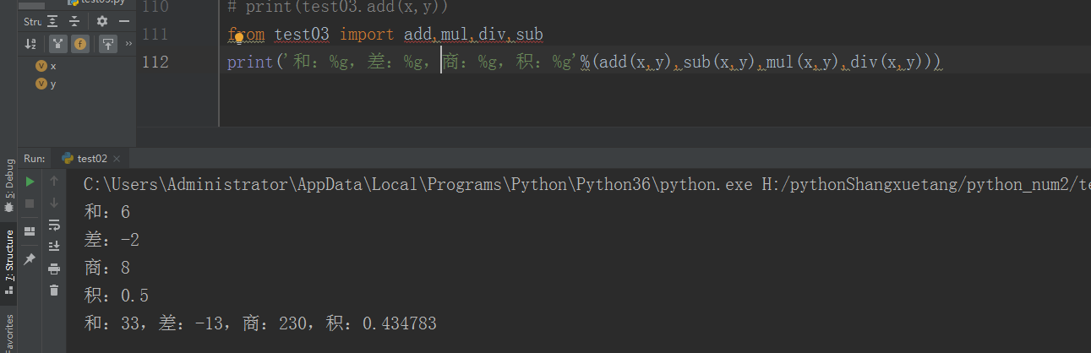Screen dimensions: 1091x353
Task: Click Scroll to the End icon
Action: pyautogui.click(x=54, y=247)
